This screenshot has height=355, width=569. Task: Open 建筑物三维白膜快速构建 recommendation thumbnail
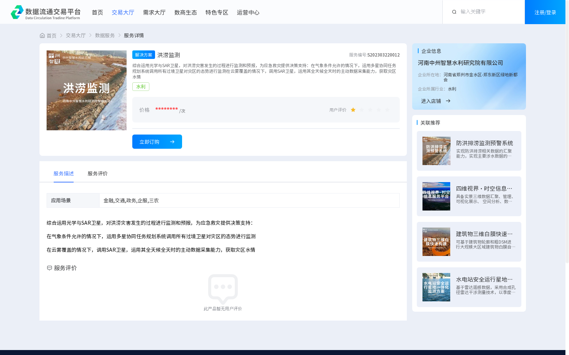[436, 242]
